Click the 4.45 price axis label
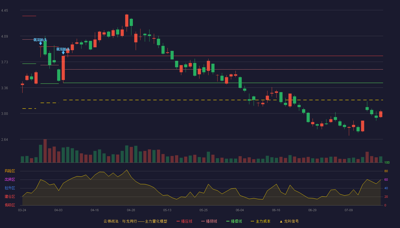Screen dimensions: 400x228 tap(5, 11)
